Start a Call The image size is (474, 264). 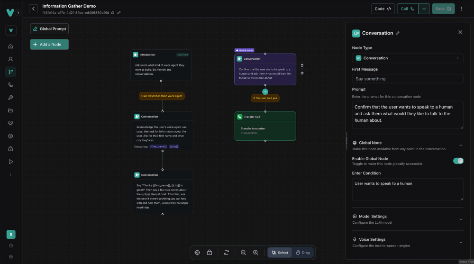(408, 9)
